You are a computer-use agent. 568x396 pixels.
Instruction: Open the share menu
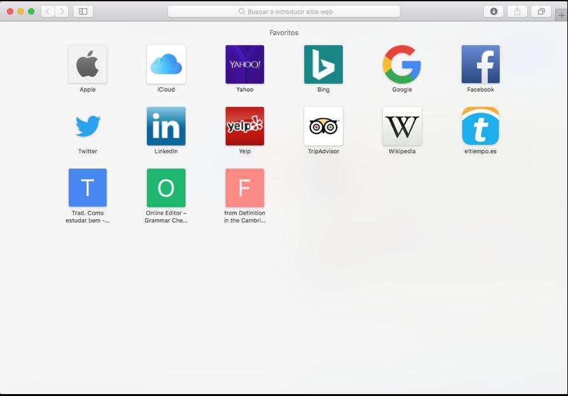517,11
